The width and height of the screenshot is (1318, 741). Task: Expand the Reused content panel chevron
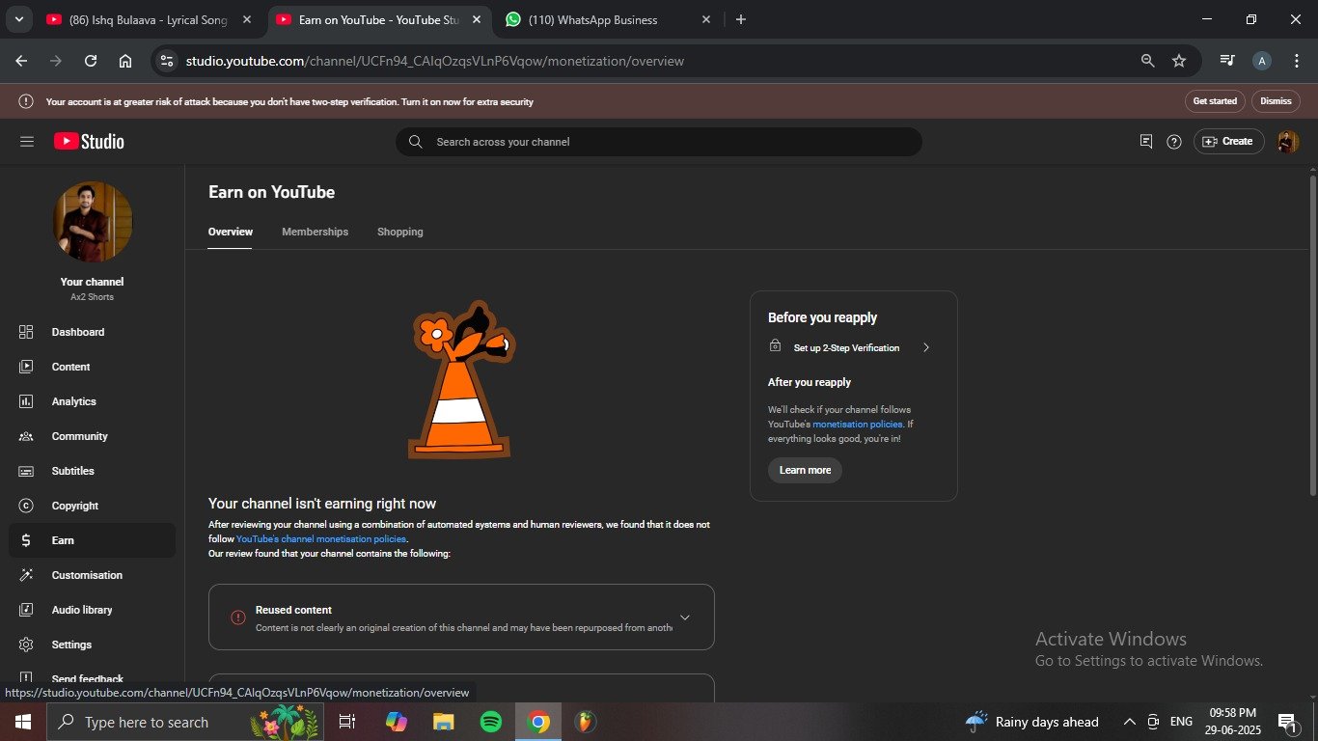pos(685,617)
